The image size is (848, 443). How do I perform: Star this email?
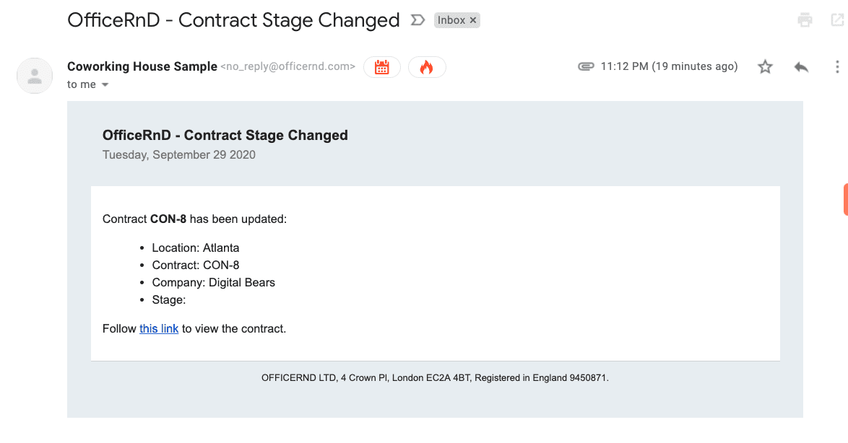(x=765, y=67)
